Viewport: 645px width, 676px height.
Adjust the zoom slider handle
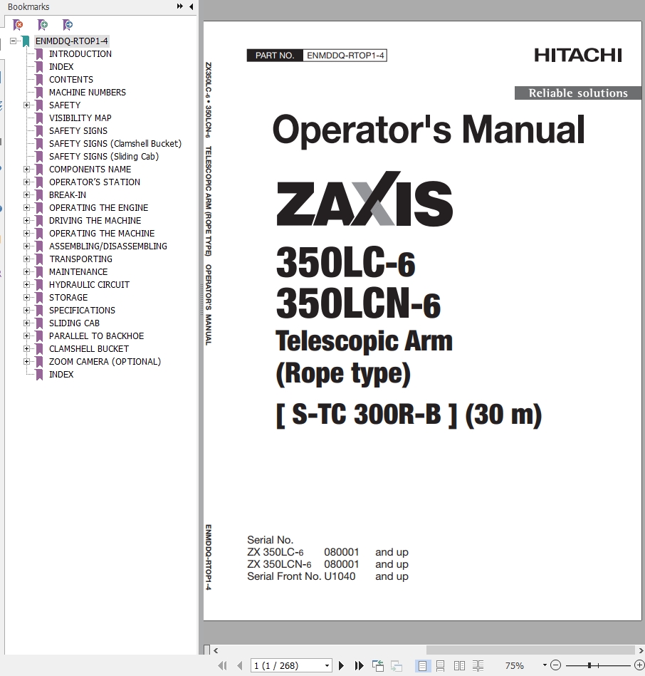click(x=589, y=665)
